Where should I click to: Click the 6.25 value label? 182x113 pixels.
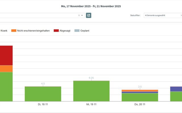pyautogui.click(x=91, y=78)
